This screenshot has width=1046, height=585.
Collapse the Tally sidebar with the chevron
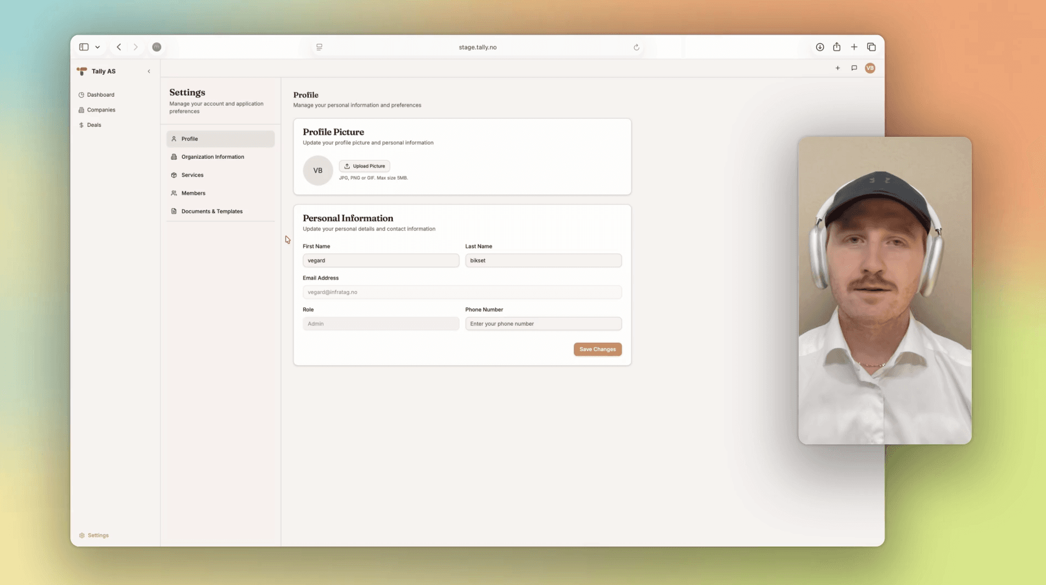(x=149, y=71)
